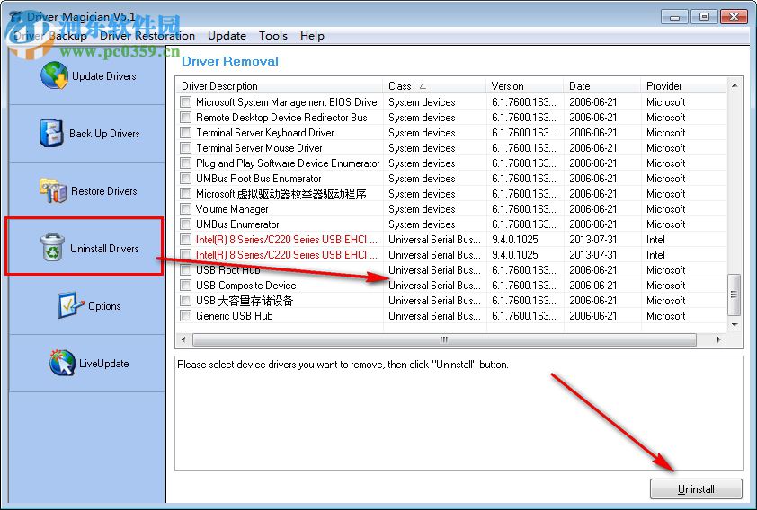Image resolution: width=757 pixels, height=510 pixels.
Task: Open the Help menu
Action: click(x=312, y=36)
